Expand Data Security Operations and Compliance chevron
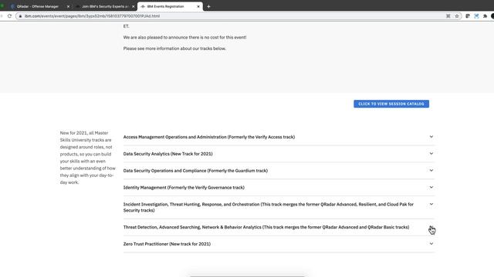 tap(431, 171)
